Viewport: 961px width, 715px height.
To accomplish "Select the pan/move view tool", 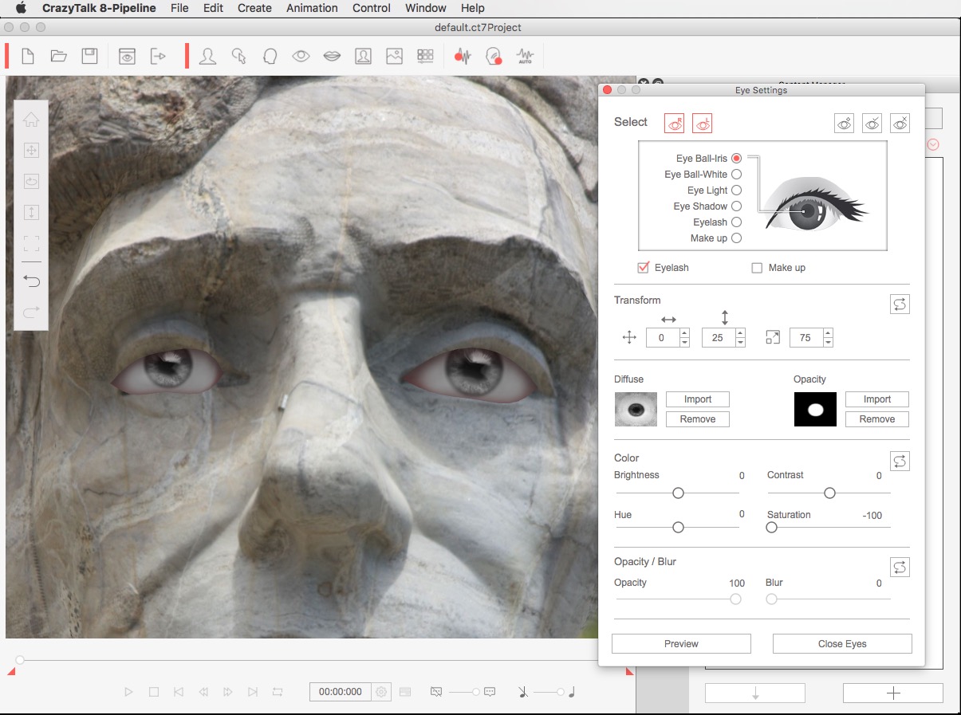I will pos(31,150).
